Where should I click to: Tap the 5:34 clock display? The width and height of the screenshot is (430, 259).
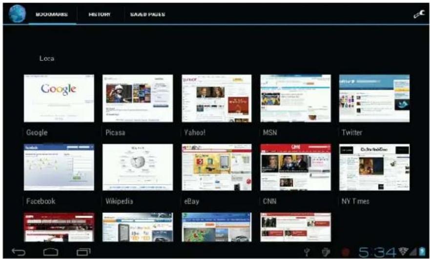pos(378,252)
